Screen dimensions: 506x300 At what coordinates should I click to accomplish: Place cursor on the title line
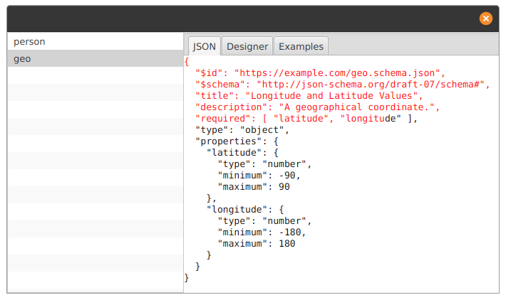[x=309, y=95]
